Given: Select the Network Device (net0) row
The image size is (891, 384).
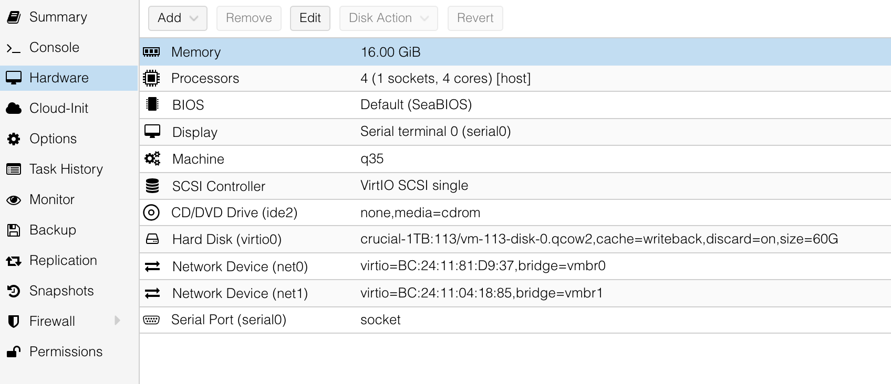Looking at the screenshot, I should [515, 266].
